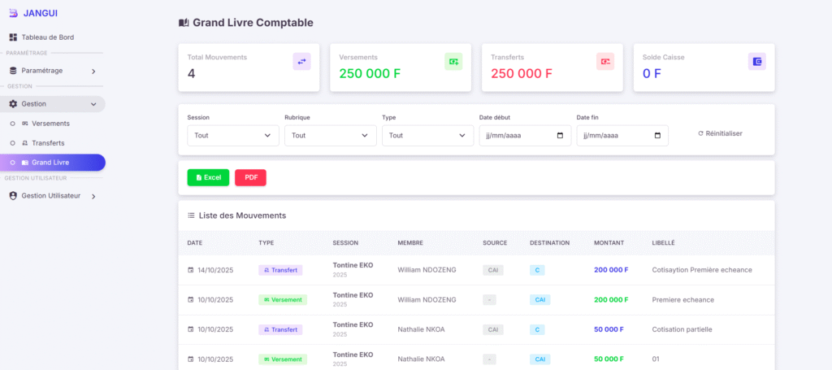Click the Solde Caisse wallet icon
The width and height of the screenshot is (832, 370).
click(x=756, y=61)
